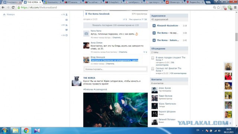The width and height of the screenshot is (238, 134).
Task: Click the topic icon beside В каких городах слушают
Action: coord(153,58)
